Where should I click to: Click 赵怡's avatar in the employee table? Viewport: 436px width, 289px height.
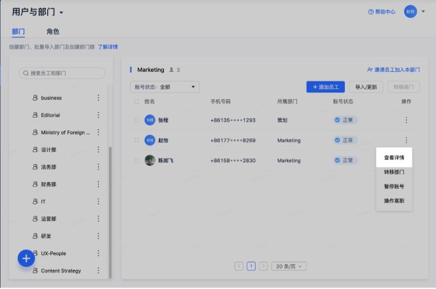point(150,140)
